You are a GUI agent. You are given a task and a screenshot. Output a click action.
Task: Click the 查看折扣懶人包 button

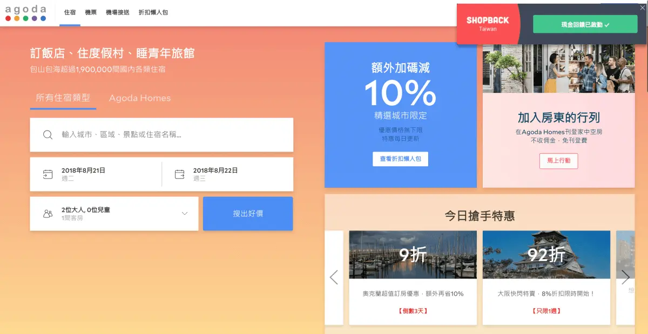[x=400, y=159]
